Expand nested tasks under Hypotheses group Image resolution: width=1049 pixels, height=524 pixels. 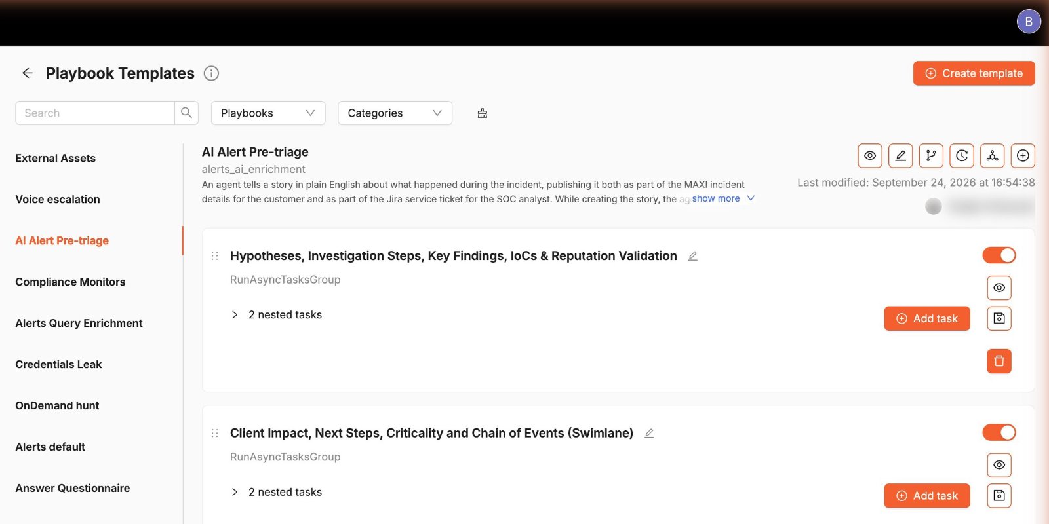pos(235,315)
